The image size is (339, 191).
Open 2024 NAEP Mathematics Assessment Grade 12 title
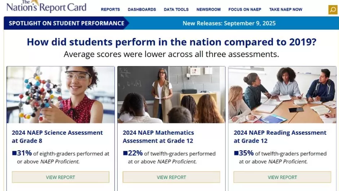click(158, 136)
